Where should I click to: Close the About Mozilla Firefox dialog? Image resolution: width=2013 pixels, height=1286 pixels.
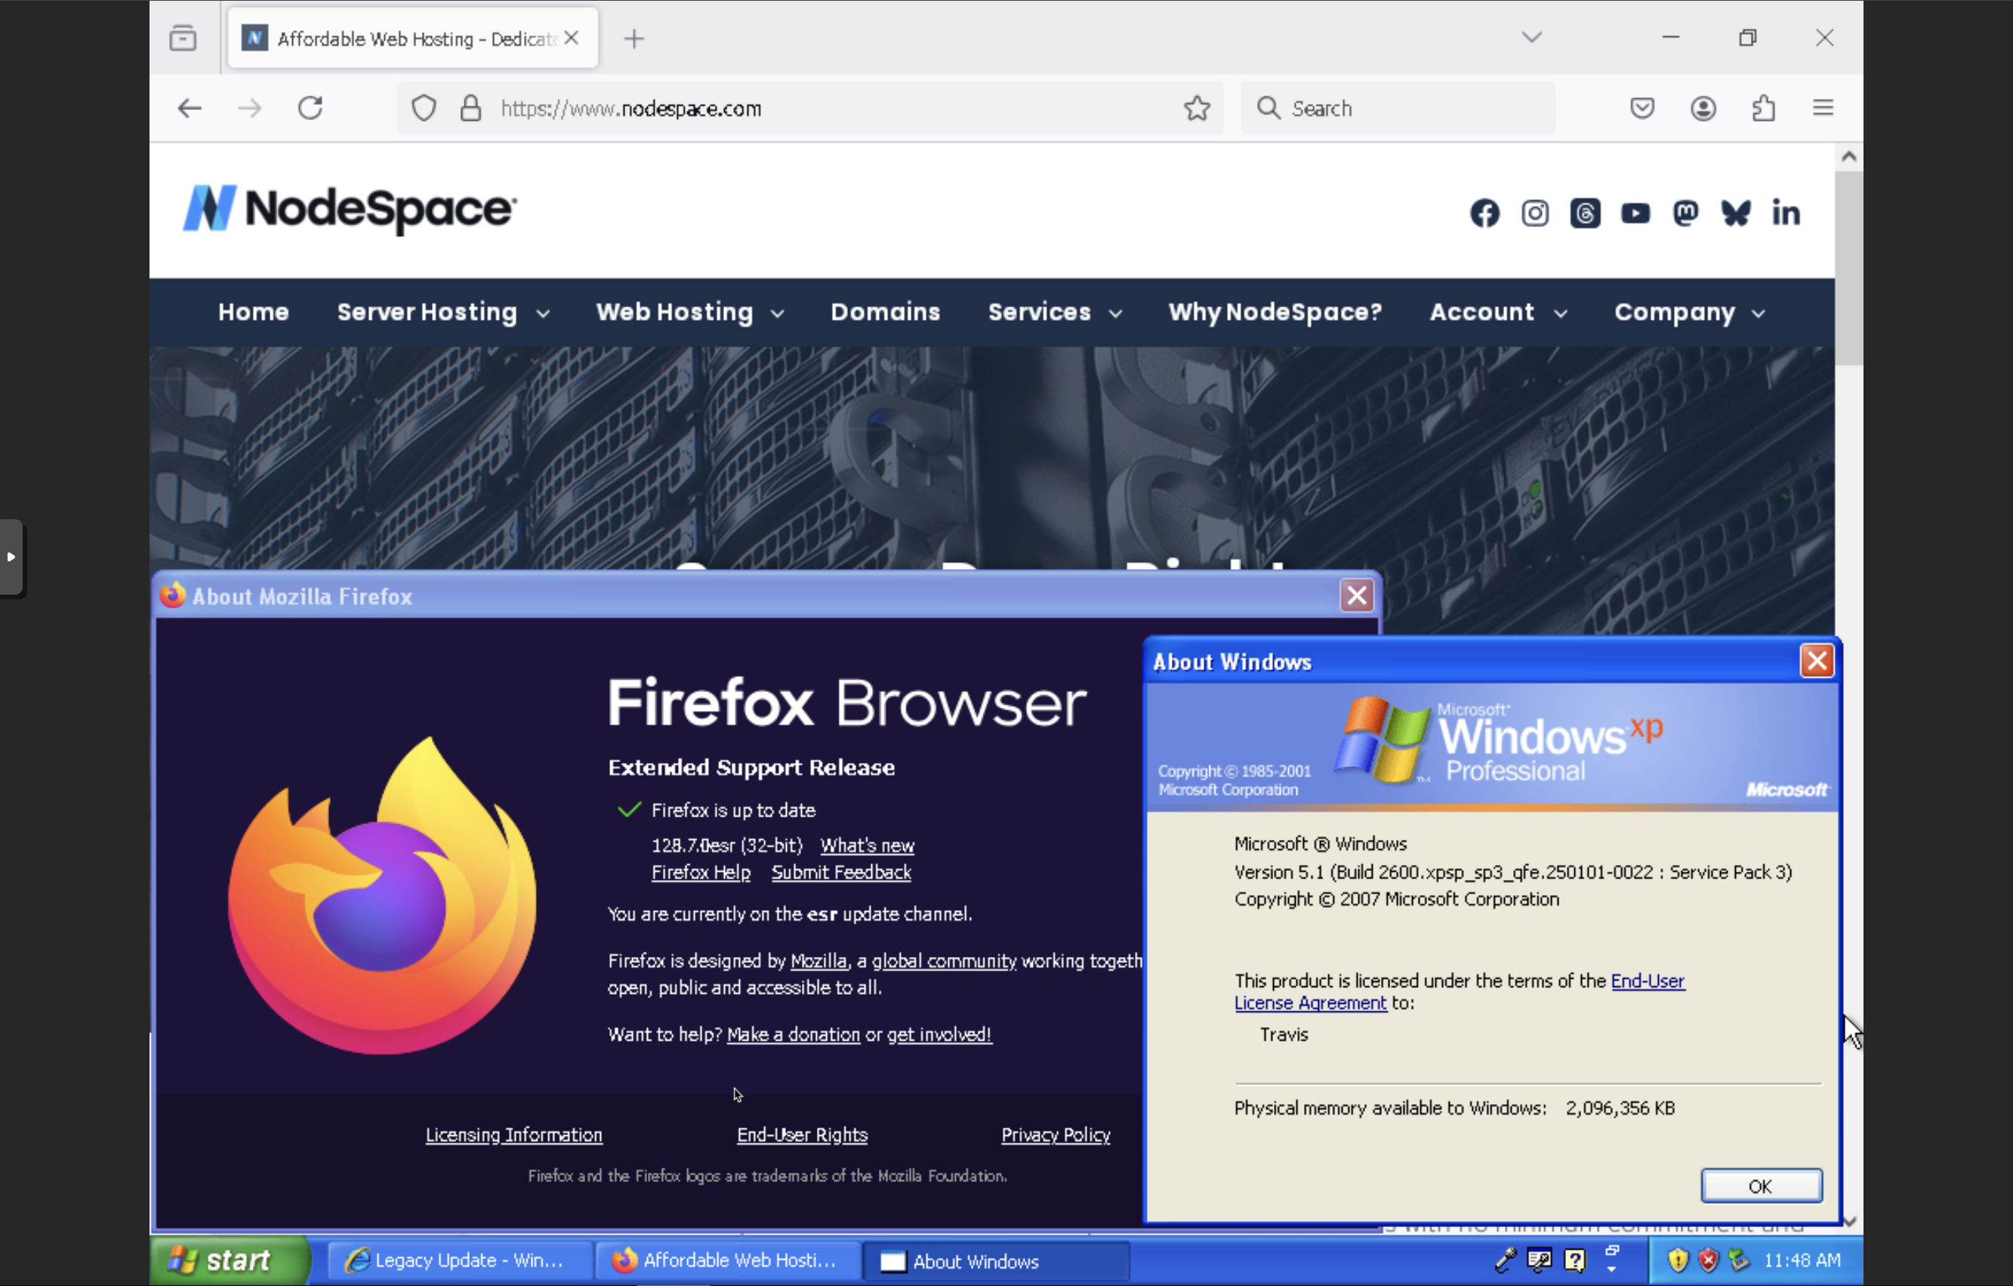pos(1357,595)
